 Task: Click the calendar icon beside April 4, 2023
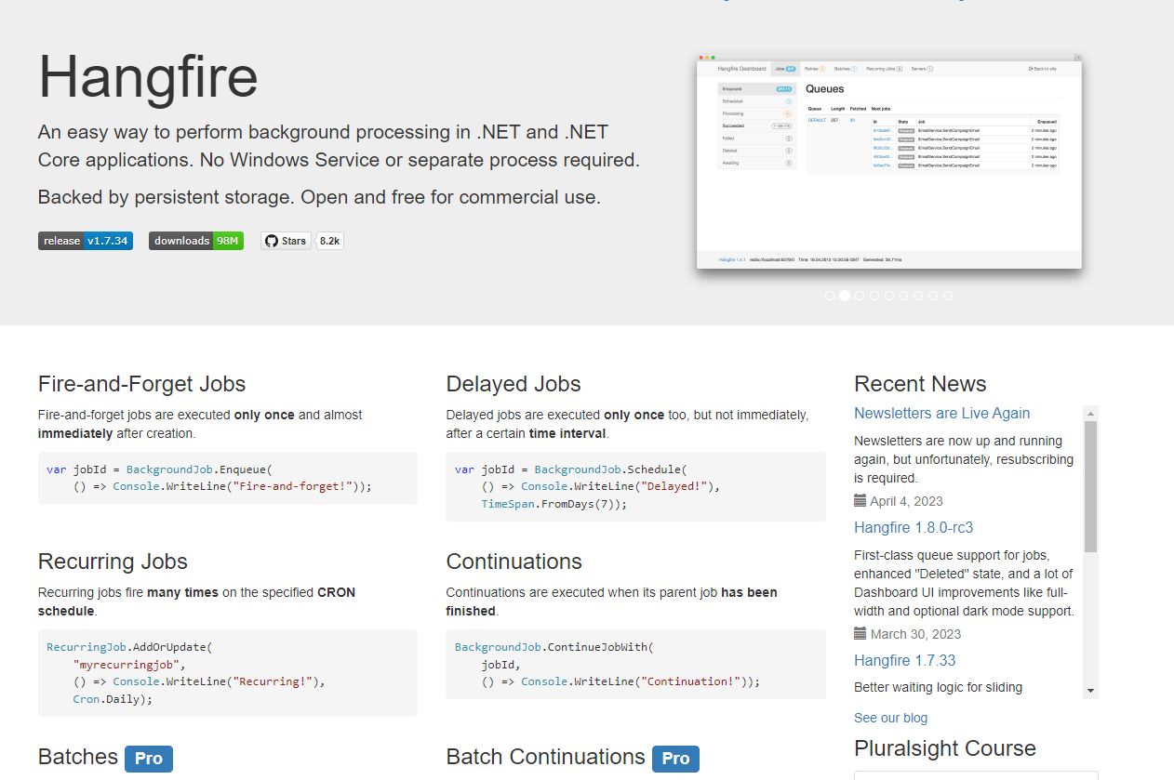860,501
